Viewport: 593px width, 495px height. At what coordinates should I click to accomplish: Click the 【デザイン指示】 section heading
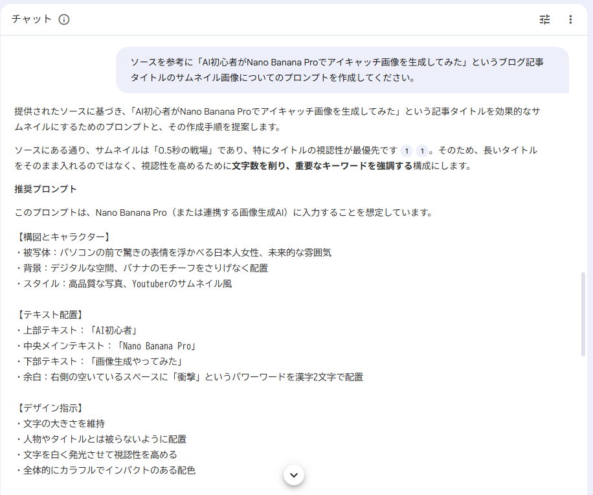[x=49, y=408]
